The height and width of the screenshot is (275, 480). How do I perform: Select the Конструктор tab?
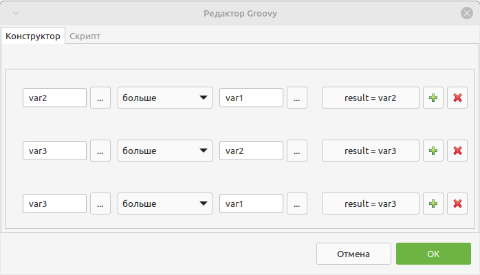(33, 36)
